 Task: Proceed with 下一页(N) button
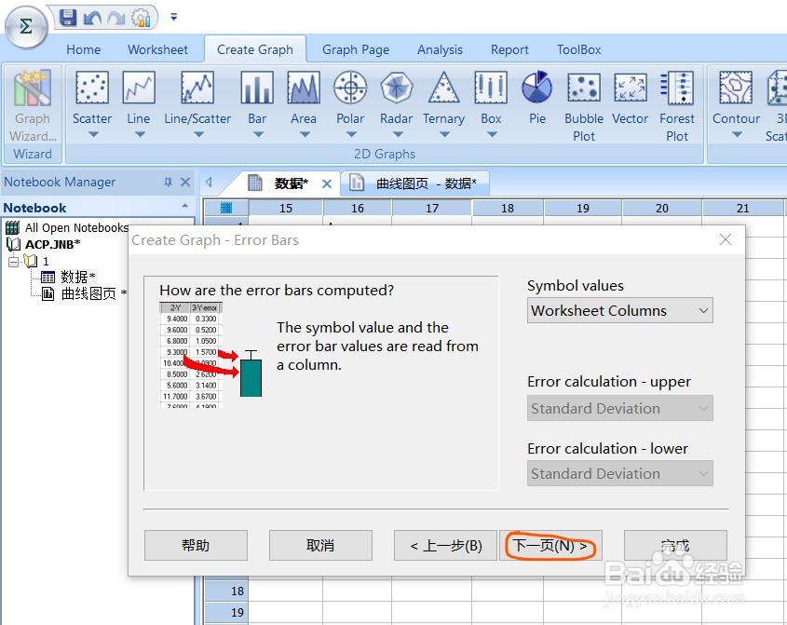550,545
